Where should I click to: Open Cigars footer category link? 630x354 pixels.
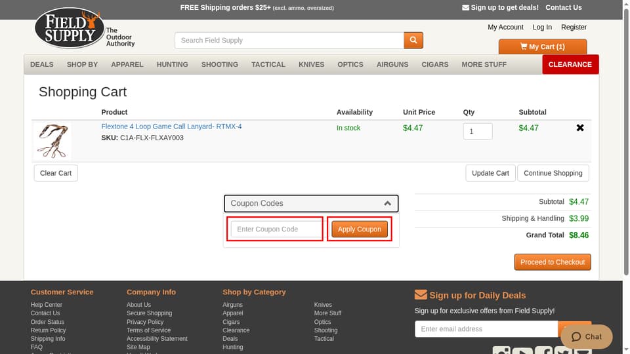click(x=231, y=322)
